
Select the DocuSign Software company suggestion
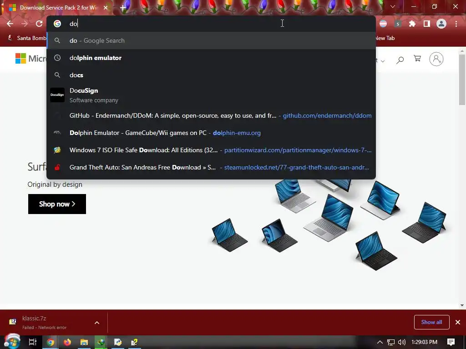tap(211, 95)
